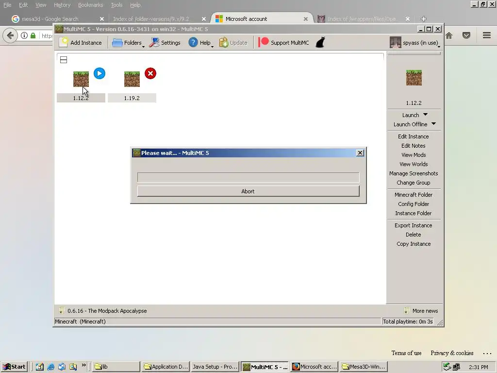Image resolution: width=497 pixels, height=373 pixels.
Task: Select the 1.12.2 instance icon
Action: [81, 79]
